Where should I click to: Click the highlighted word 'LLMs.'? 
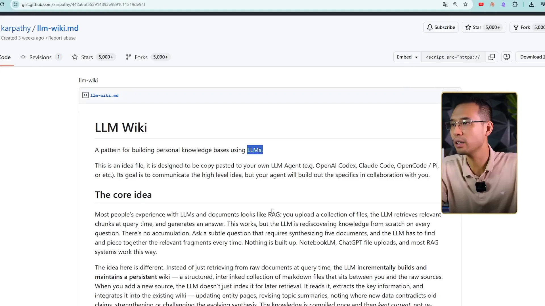255,150
